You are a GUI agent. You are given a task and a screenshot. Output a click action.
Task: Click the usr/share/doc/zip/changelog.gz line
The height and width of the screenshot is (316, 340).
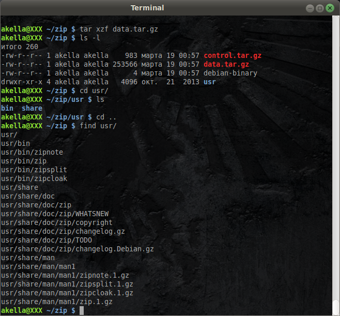pos(63,232)
